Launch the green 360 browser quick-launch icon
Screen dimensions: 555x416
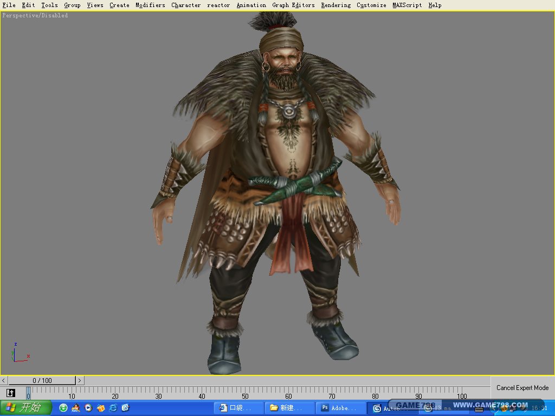[x=63, y=408]
